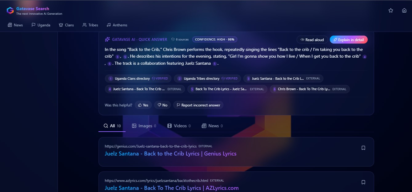Screen dimensions: 412x192
Task: Click the 6 sources indicator
Action: point(180,40)
